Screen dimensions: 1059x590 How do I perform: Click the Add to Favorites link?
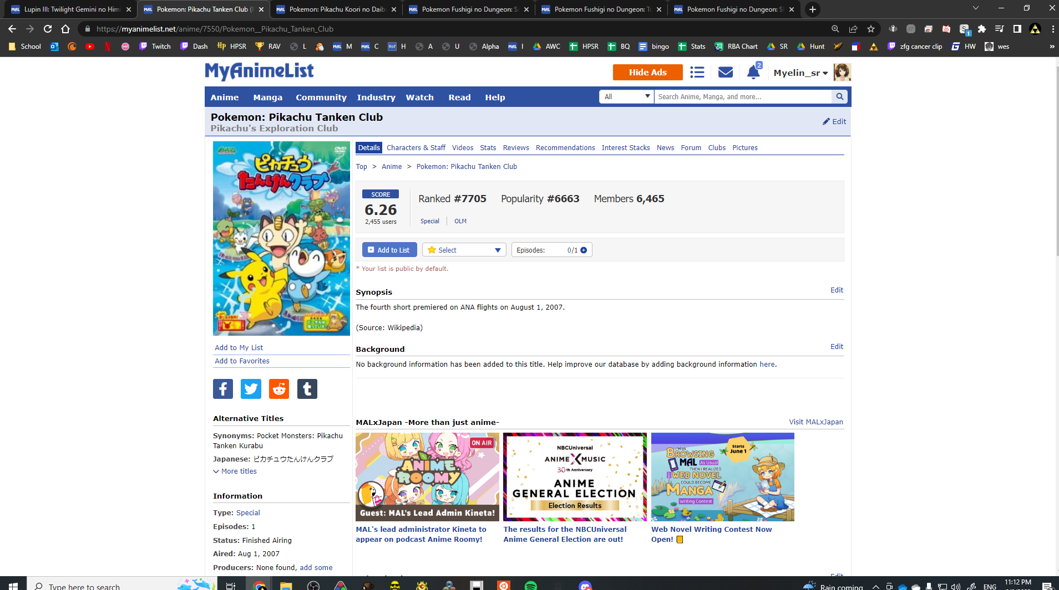(x=242, y=361)
